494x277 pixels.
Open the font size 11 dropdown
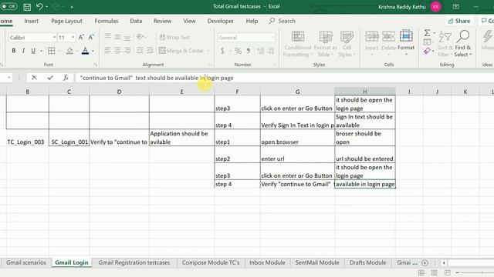73,38
